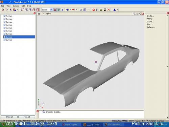This screenshot has height=127, width=169.
Task: Uncheck the highlighted Surface row checkbox
Action: [4, 37]
